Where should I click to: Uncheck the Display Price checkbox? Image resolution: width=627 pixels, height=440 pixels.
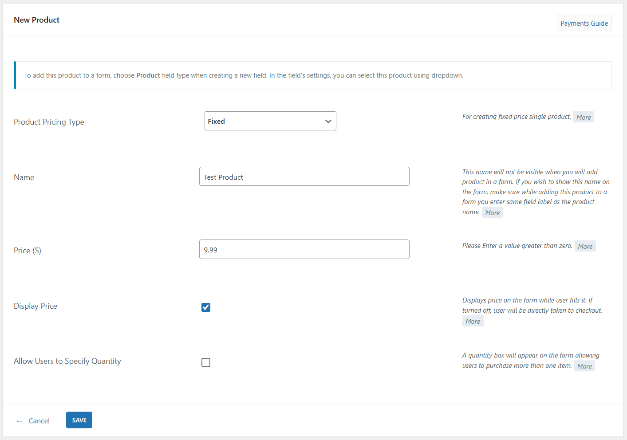pos(206,307)
